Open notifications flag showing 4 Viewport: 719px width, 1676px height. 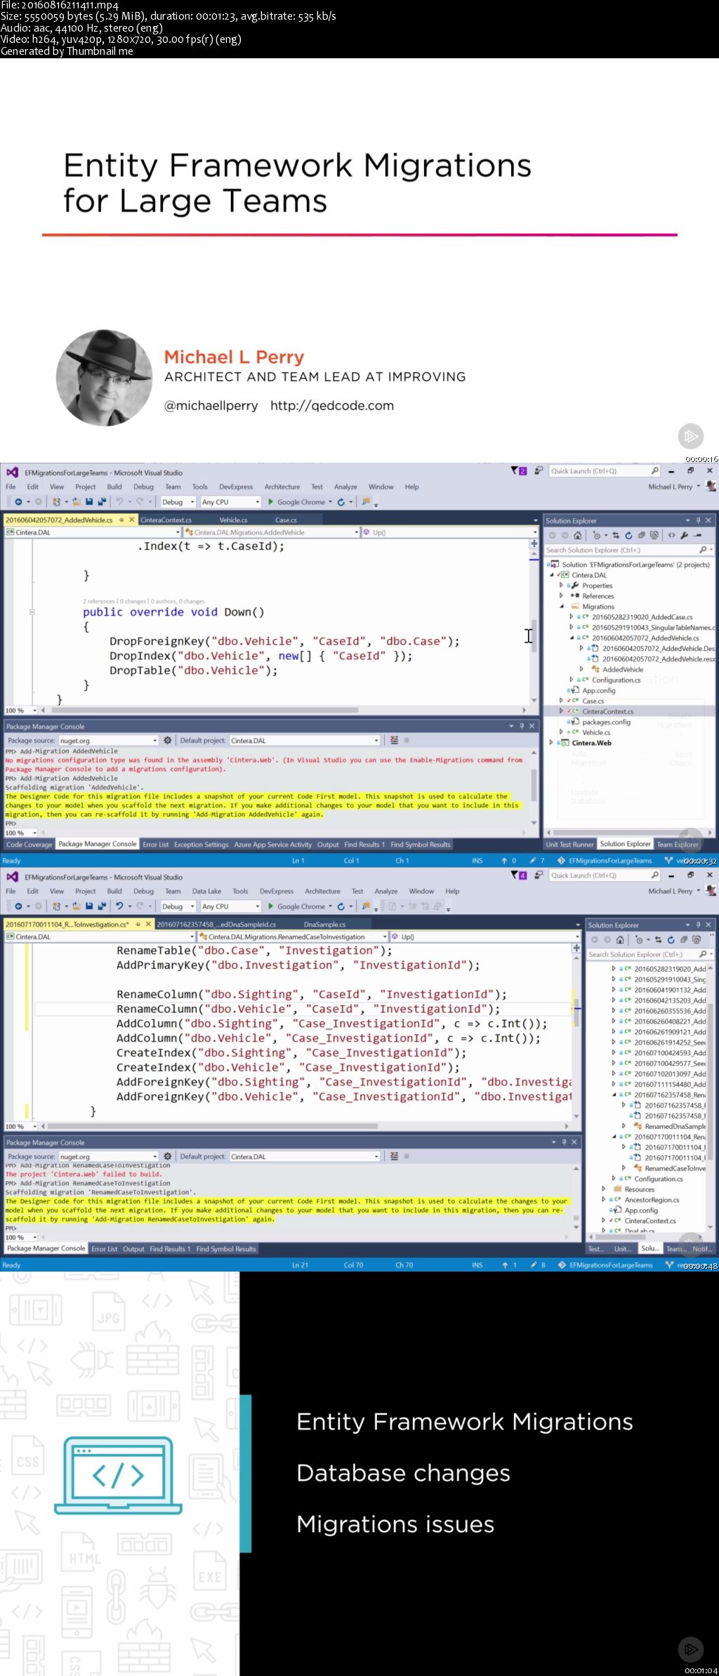[518, 876]
